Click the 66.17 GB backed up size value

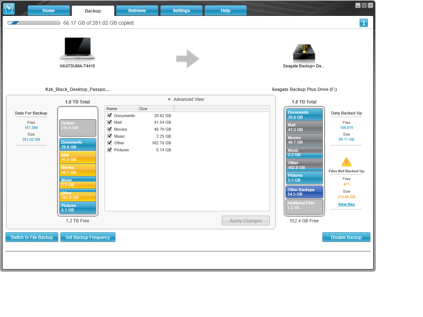pos(346,140)
